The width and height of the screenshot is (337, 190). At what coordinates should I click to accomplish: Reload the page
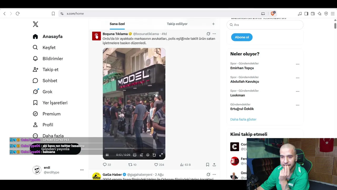click(18, 13)
